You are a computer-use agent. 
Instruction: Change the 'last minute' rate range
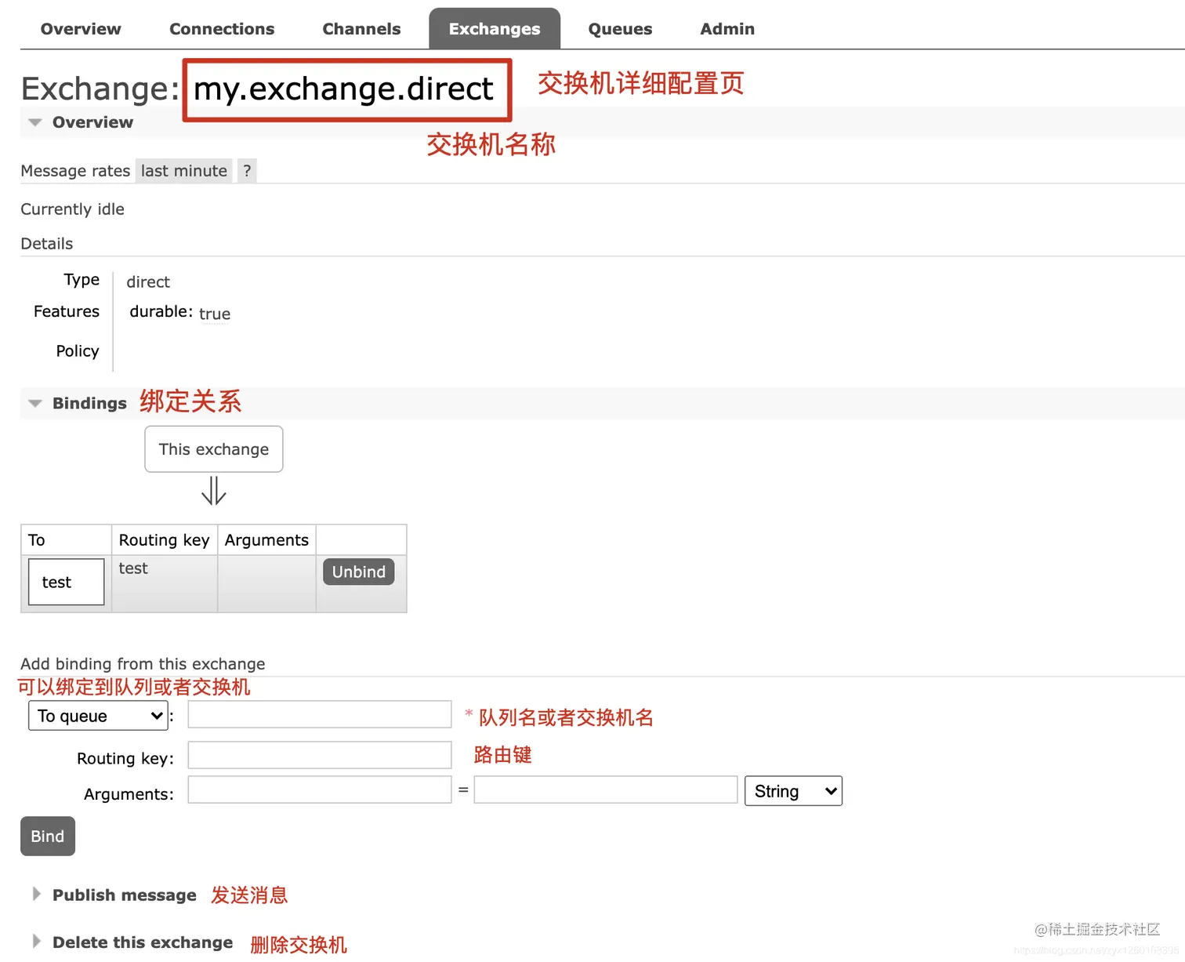[184, 171]
